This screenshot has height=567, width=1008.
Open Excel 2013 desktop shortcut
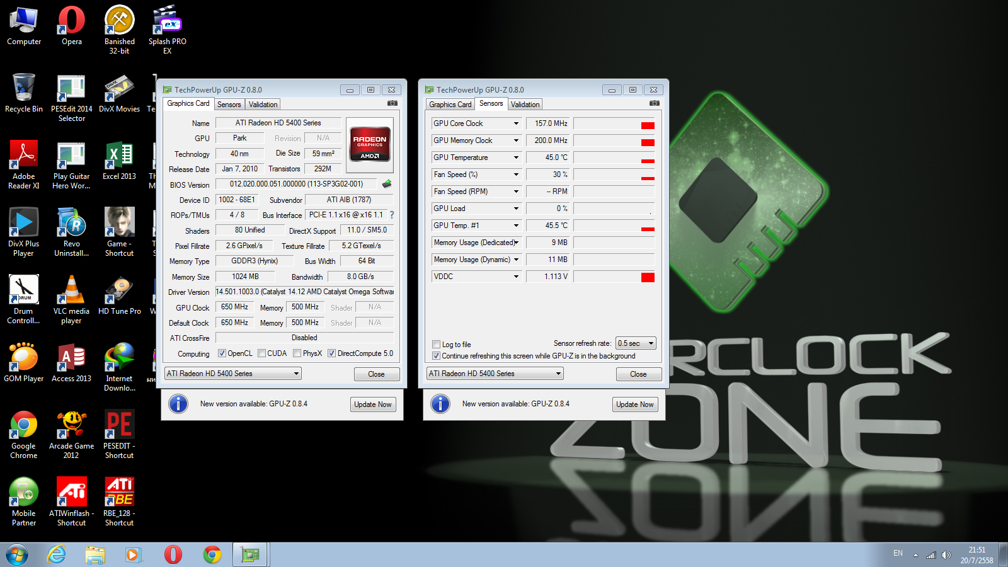(120, 161)
